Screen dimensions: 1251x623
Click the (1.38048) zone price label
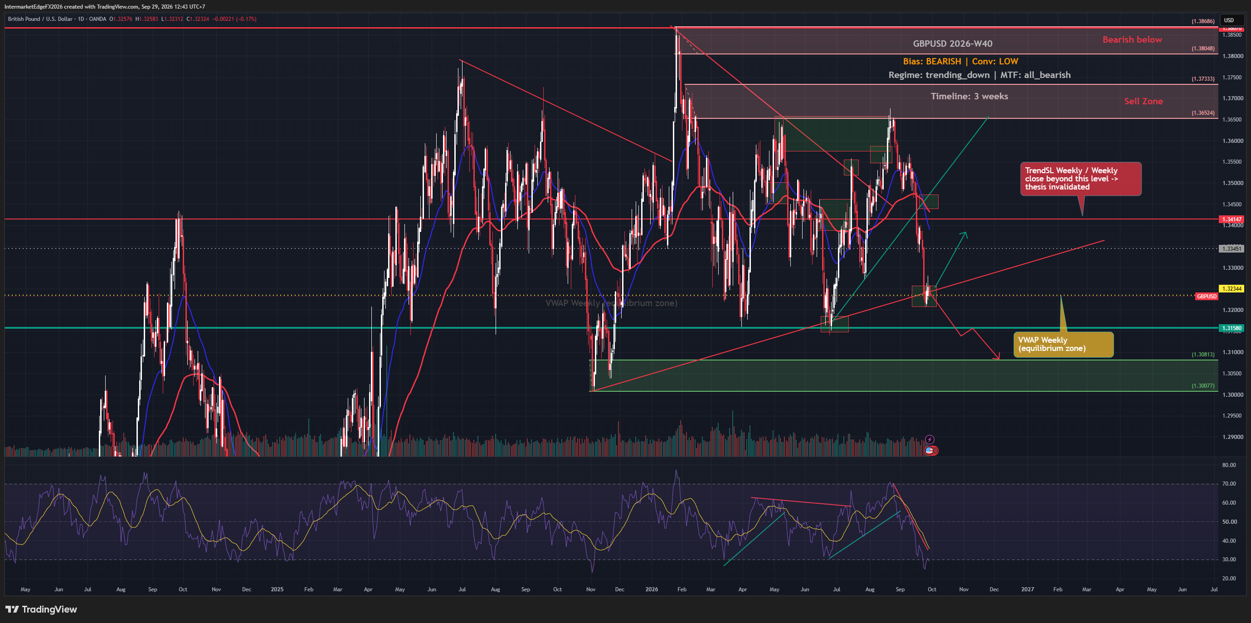tap(1202, 49)
